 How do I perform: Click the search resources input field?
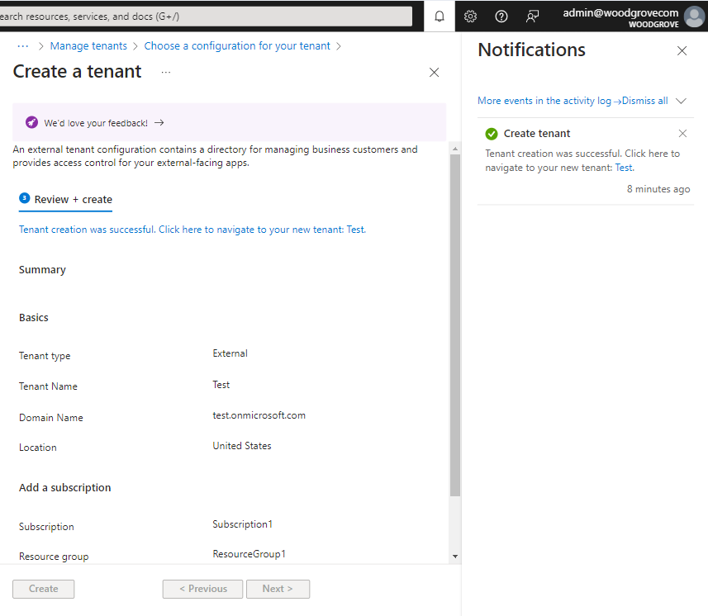207,17
